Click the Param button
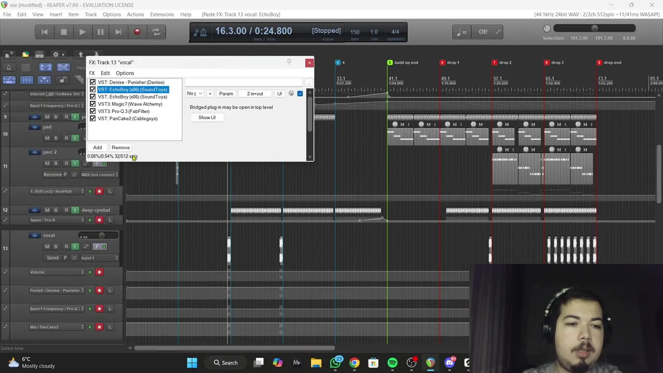 [226, 94]
